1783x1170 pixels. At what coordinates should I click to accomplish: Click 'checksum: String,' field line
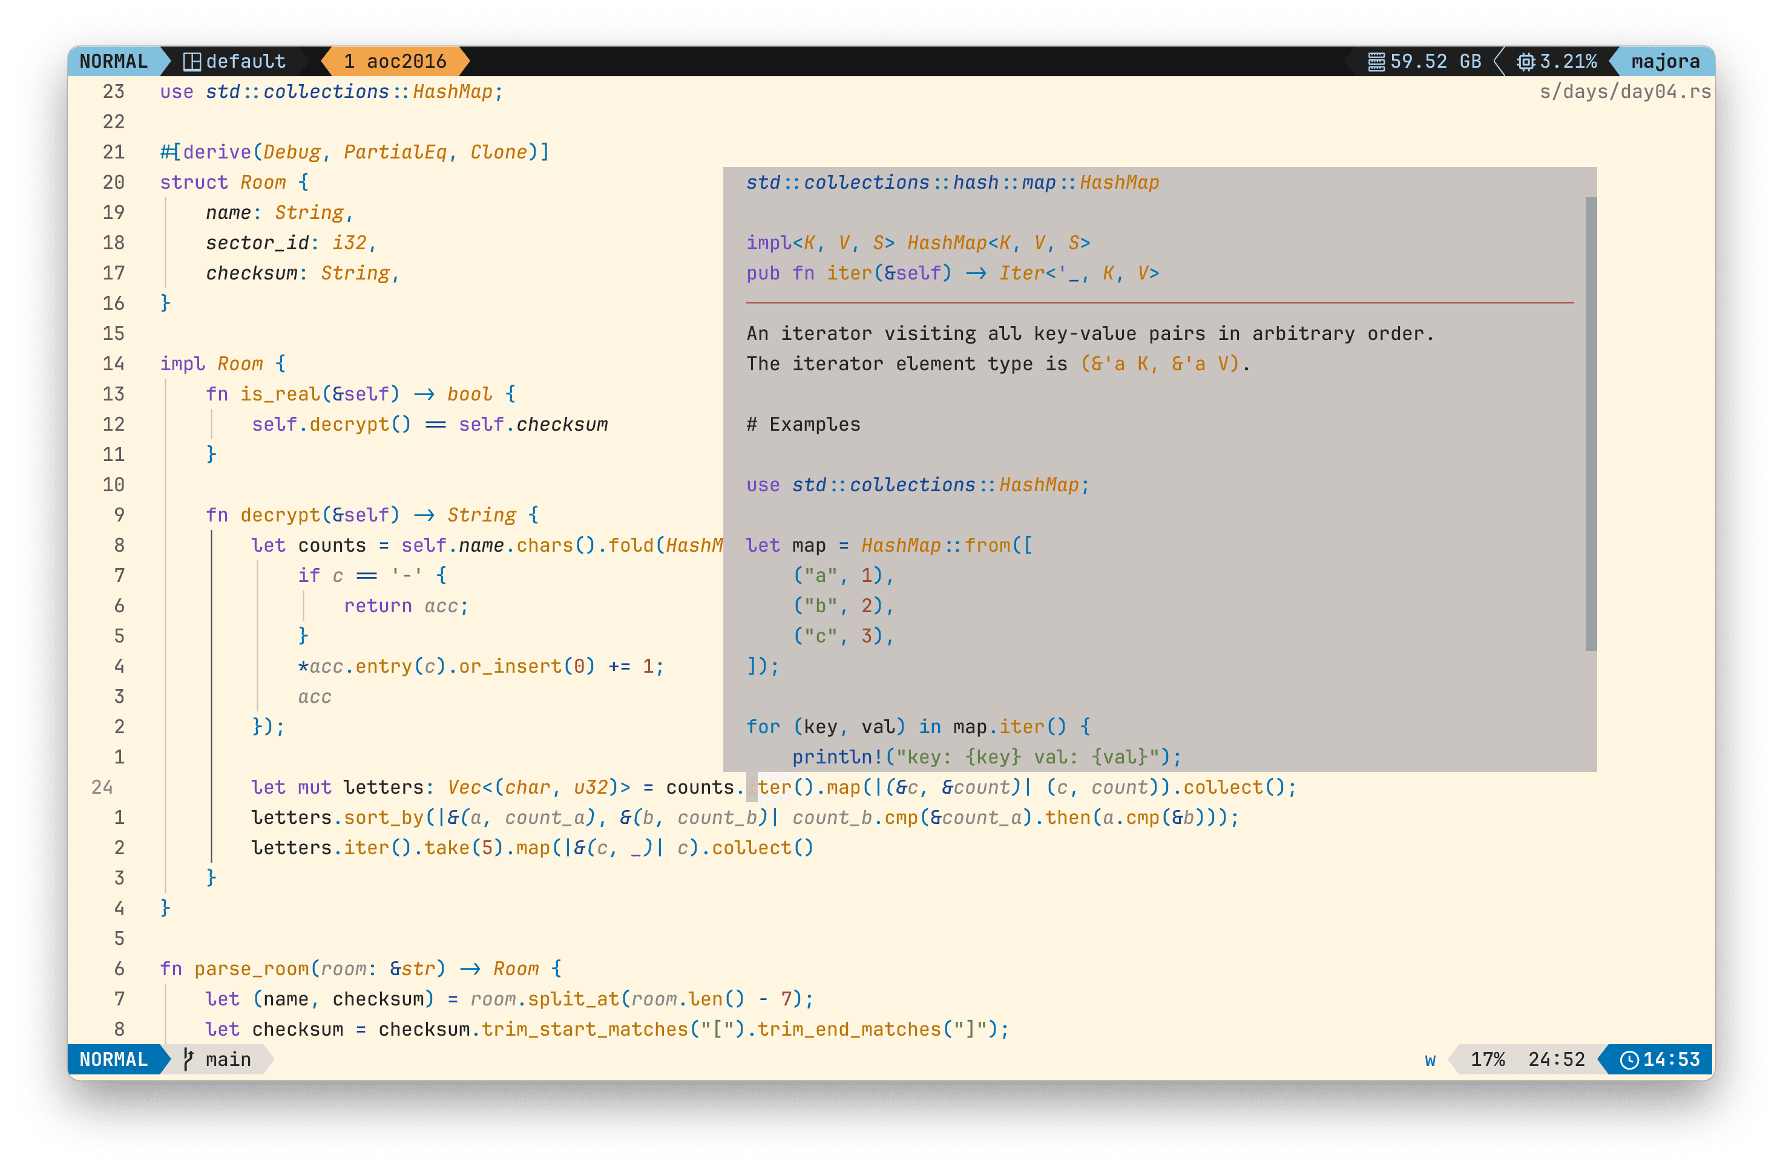tap(303, 273)
